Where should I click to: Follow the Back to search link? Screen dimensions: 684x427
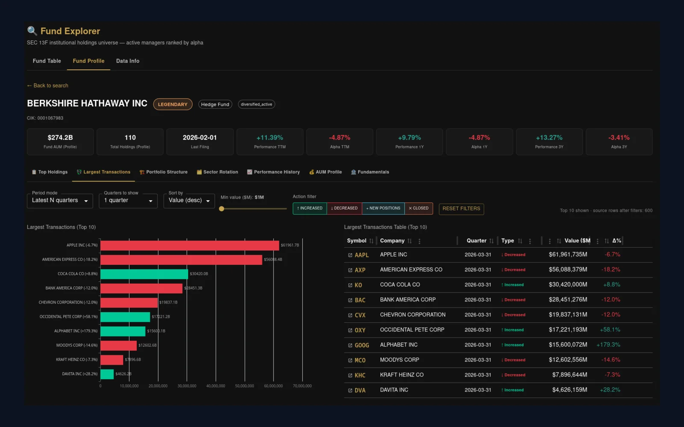click(47, 86)
